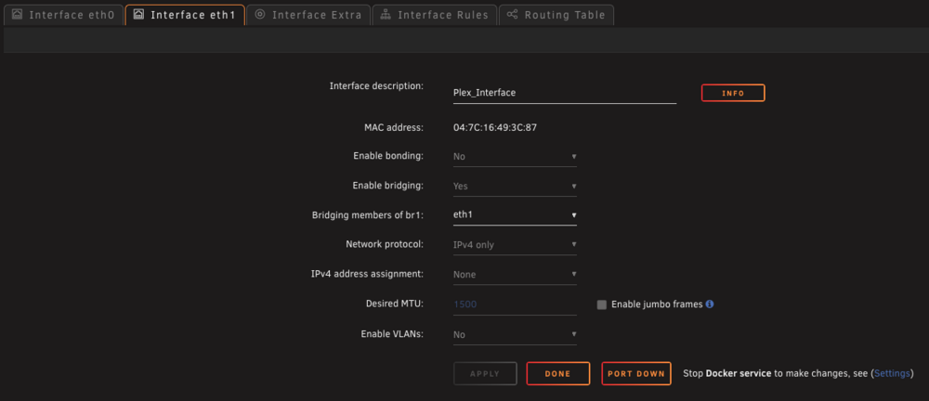The image size is (929, 401).
Task: Open the Enable bonding dropdown
Action: (515, 156)
